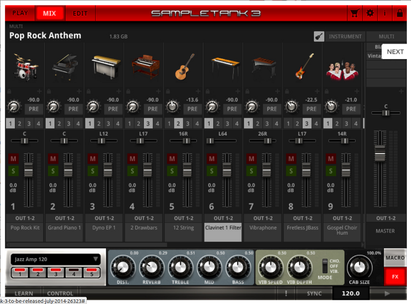411x304 pixels.
Task: Open the Jazz Amp 120 effect dropdown
Action: click(x=55, y=259)
